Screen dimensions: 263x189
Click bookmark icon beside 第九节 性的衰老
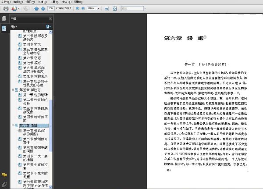(20, 76)
